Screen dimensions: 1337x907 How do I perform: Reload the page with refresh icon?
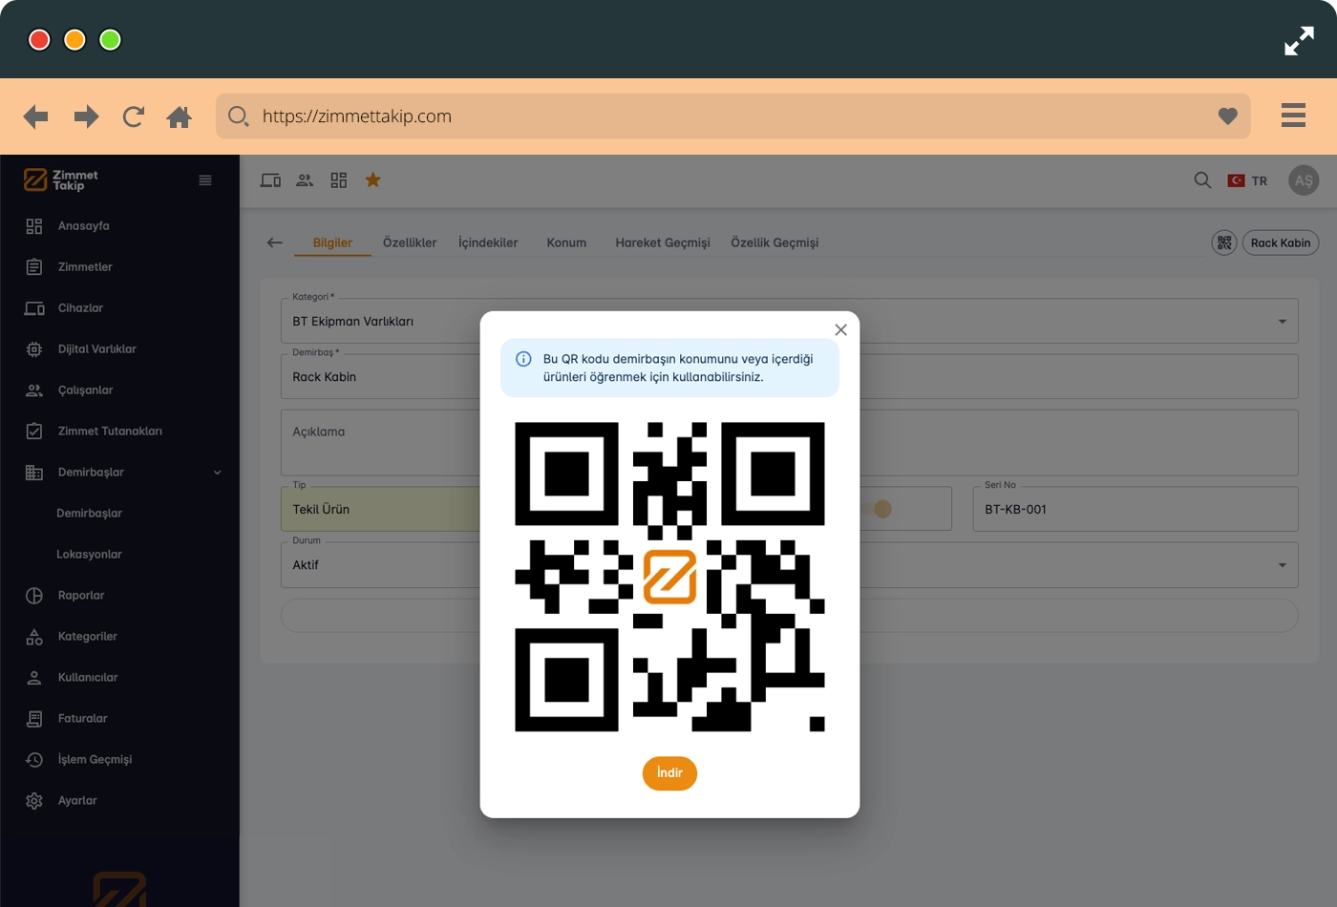(x=134, y=116)
